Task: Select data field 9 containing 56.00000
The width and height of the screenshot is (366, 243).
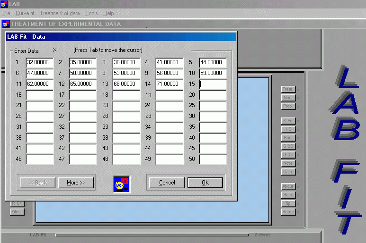Action: pyautogui.click(x=170, y=73)
